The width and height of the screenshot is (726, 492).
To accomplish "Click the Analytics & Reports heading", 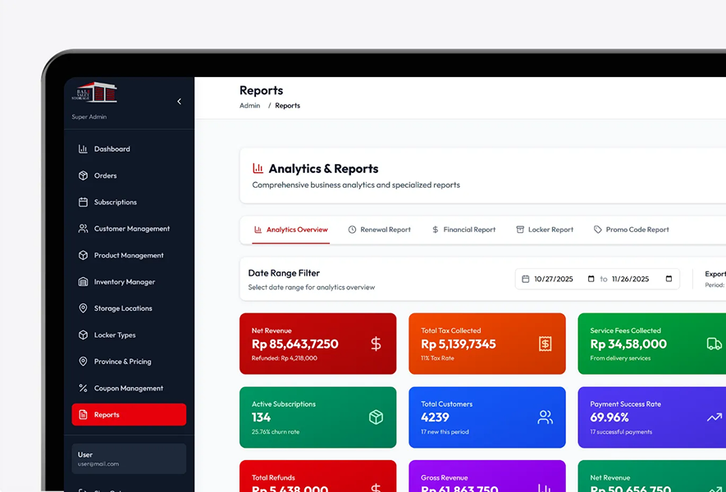I will point(323,168).
